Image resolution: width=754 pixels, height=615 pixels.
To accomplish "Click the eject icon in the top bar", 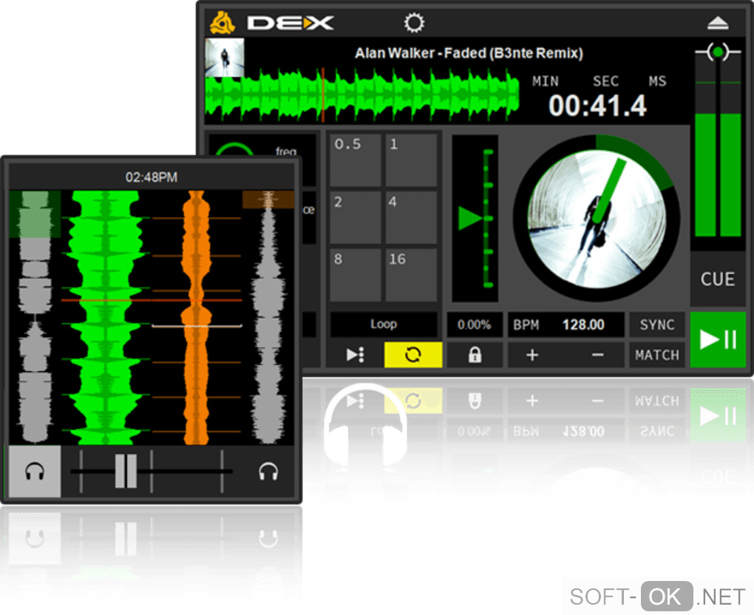I will click(x=718, y=23).
